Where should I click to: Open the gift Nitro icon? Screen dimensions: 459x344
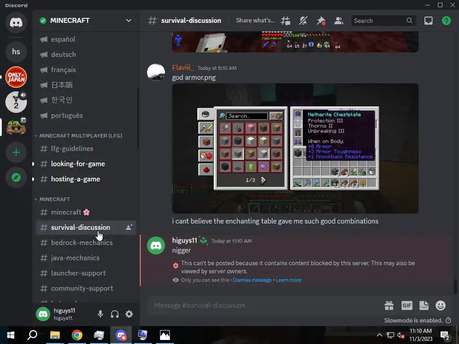389,305
